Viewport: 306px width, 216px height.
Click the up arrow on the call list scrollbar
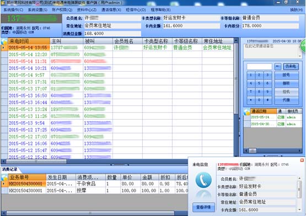236,40
